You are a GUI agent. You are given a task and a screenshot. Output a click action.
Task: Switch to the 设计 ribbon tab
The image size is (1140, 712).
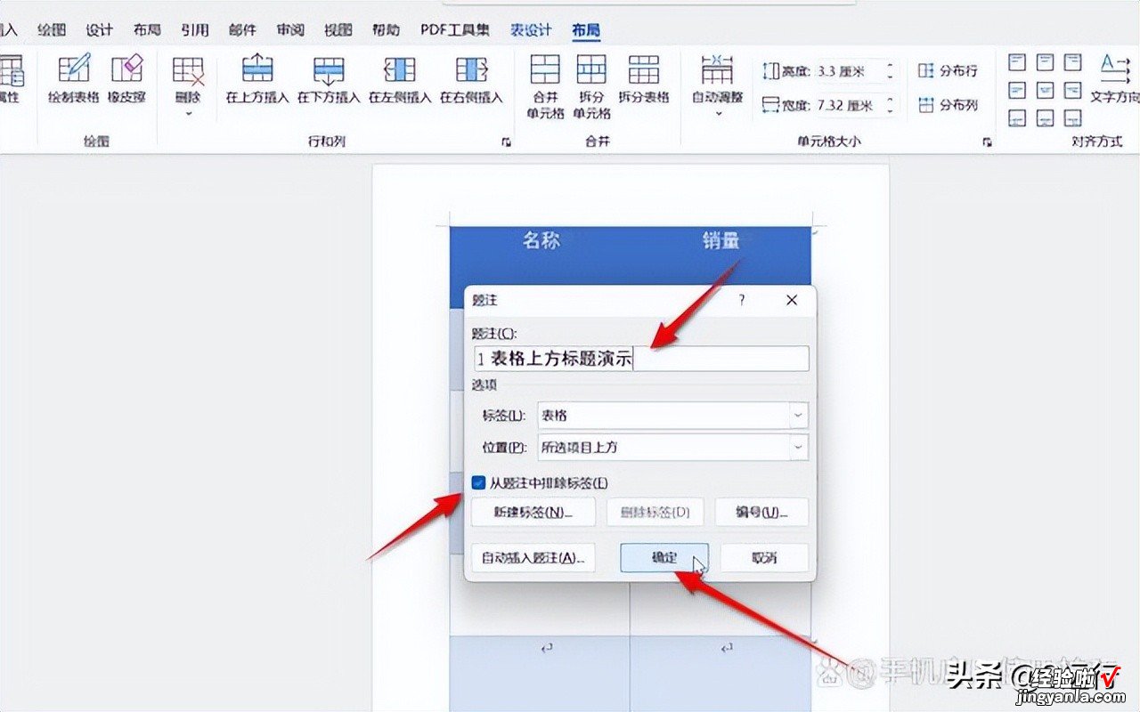pyautogui.click(x=99, y=29)
